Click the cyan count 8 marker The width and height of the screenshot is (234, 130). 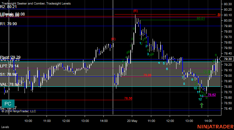[x=184, y=84]
